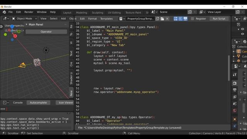Switch to the Layout workspace tab
247x139 pixels.
click(67, 13)
